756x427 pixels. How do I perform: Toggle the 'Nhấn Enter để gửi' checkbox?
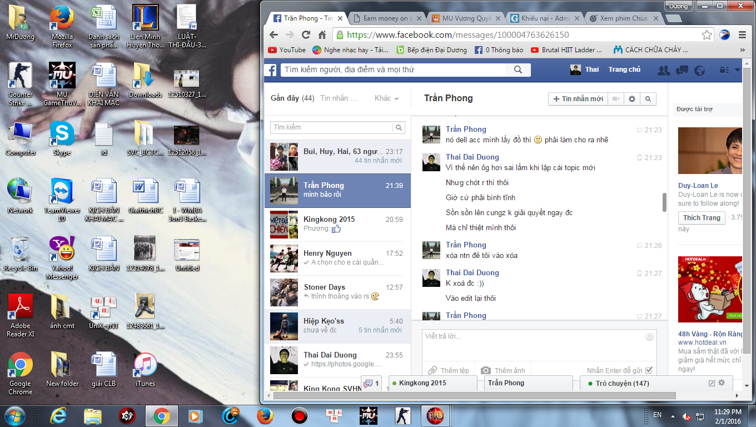point(649,371)
